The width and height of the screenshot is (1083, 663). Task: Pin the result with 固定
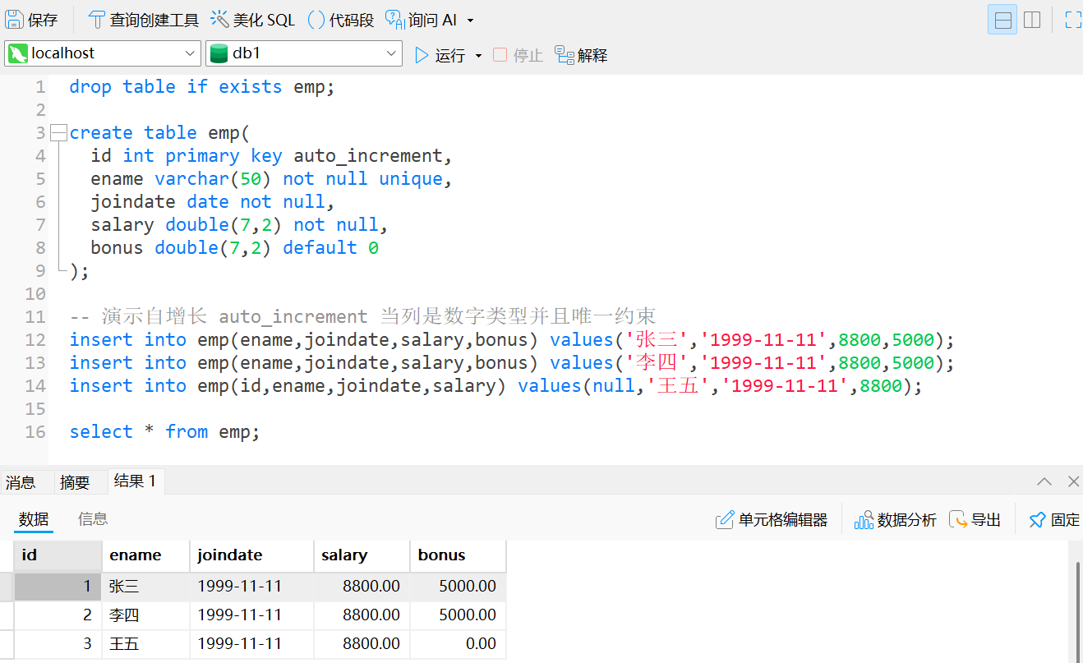click(x=1054, y=520)
